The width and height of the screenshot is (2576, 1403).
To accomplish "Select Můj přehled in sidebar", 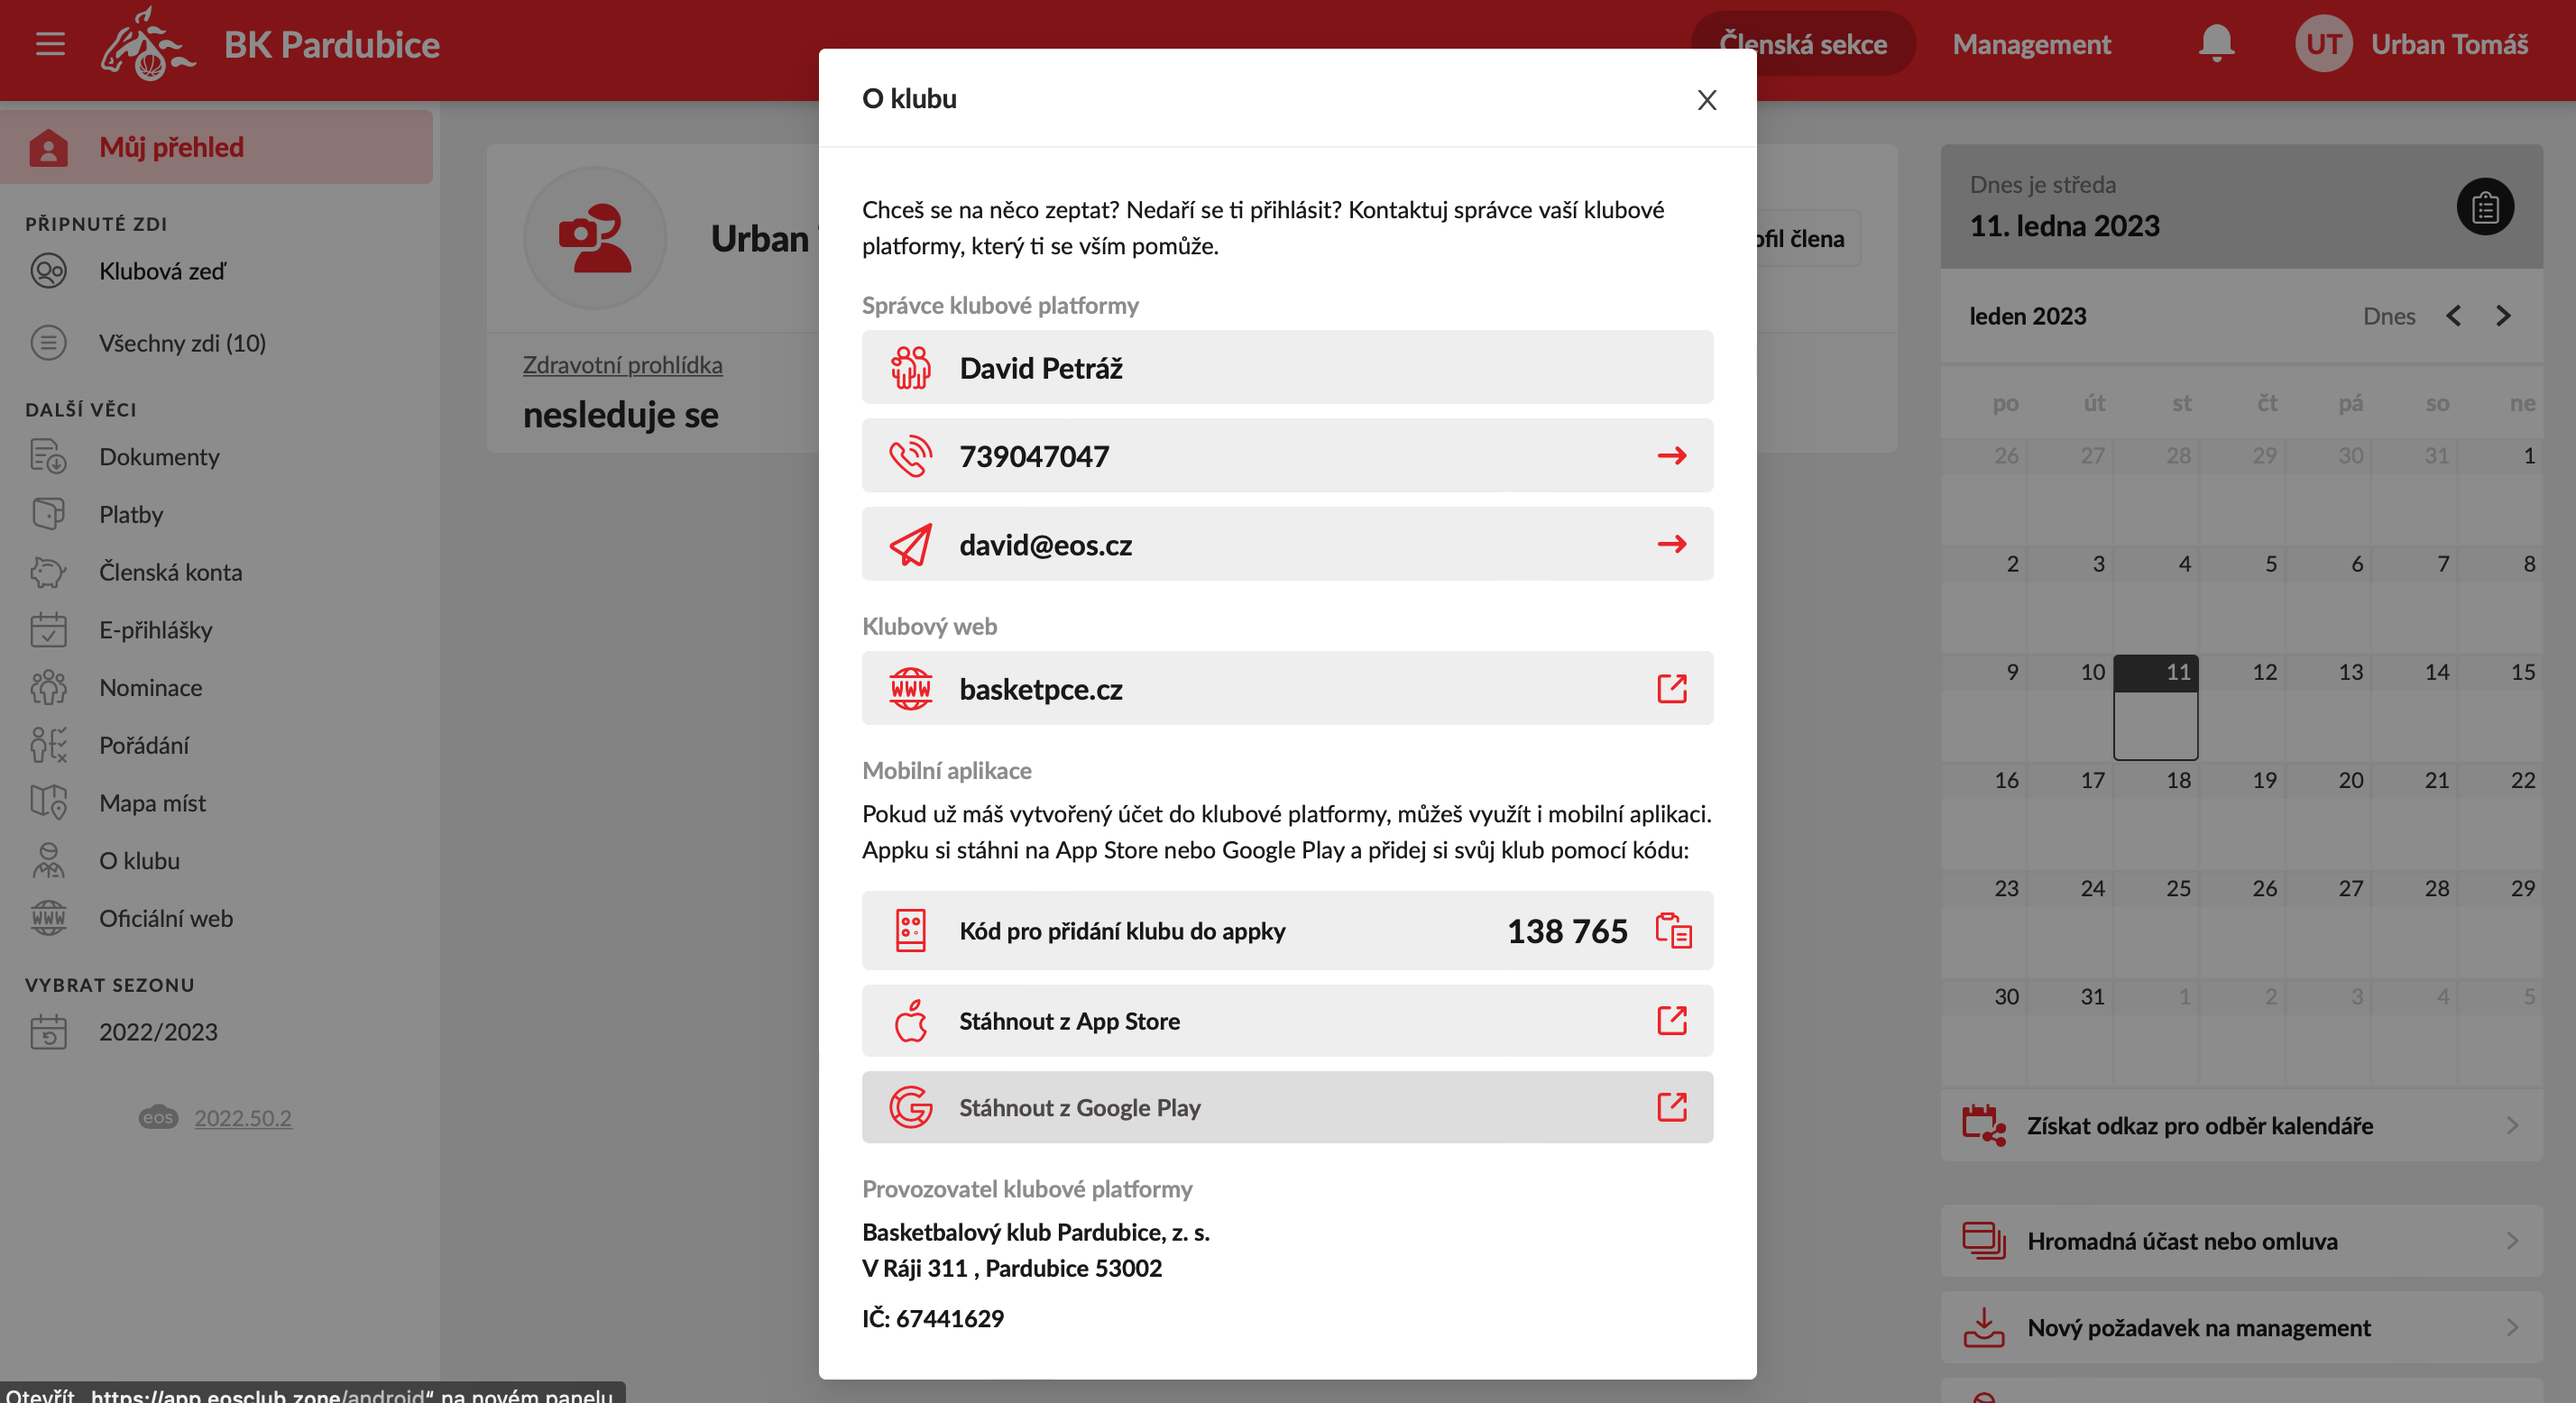I will pos(216,147).
